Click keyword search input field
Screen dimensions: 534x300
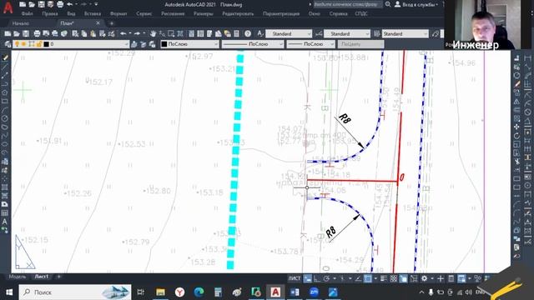coord(348,4)
